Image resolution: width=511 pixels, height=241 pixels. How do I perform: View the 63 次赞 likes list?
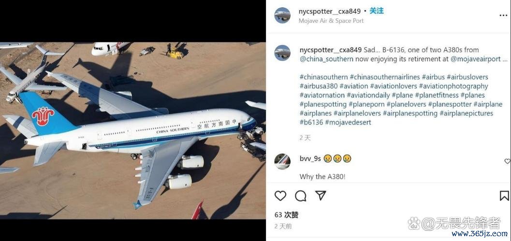(x=287, y=215)
